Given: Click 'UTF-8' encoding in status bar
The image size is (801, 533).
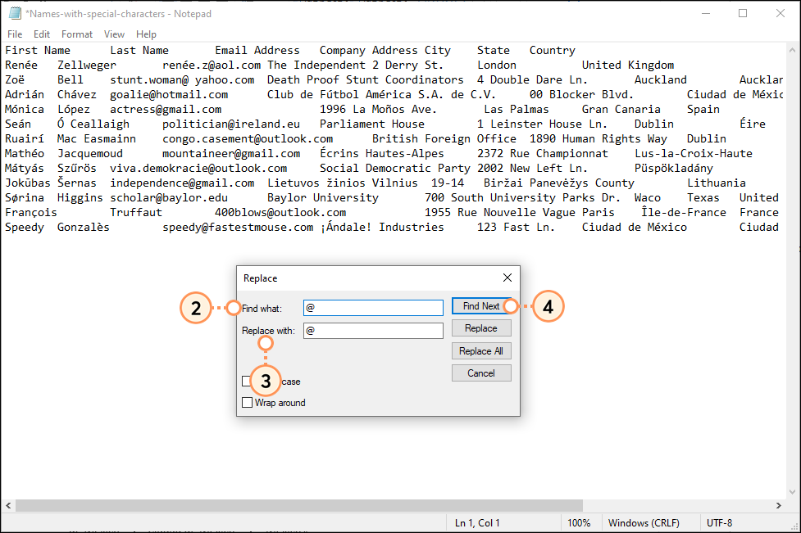Looking at the screenshot, I should coord(719,523).
